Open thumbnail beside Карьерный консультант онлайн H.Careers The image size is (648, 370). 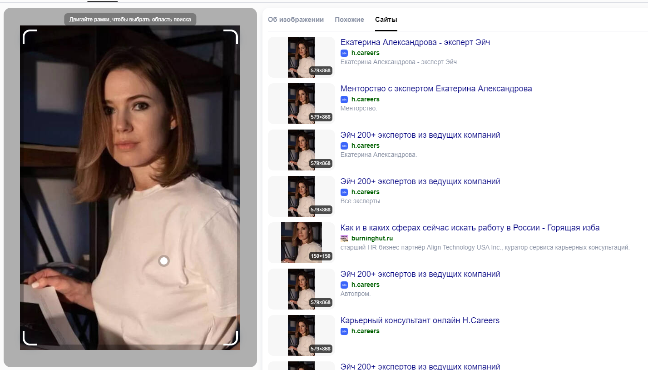click(302, 335)
